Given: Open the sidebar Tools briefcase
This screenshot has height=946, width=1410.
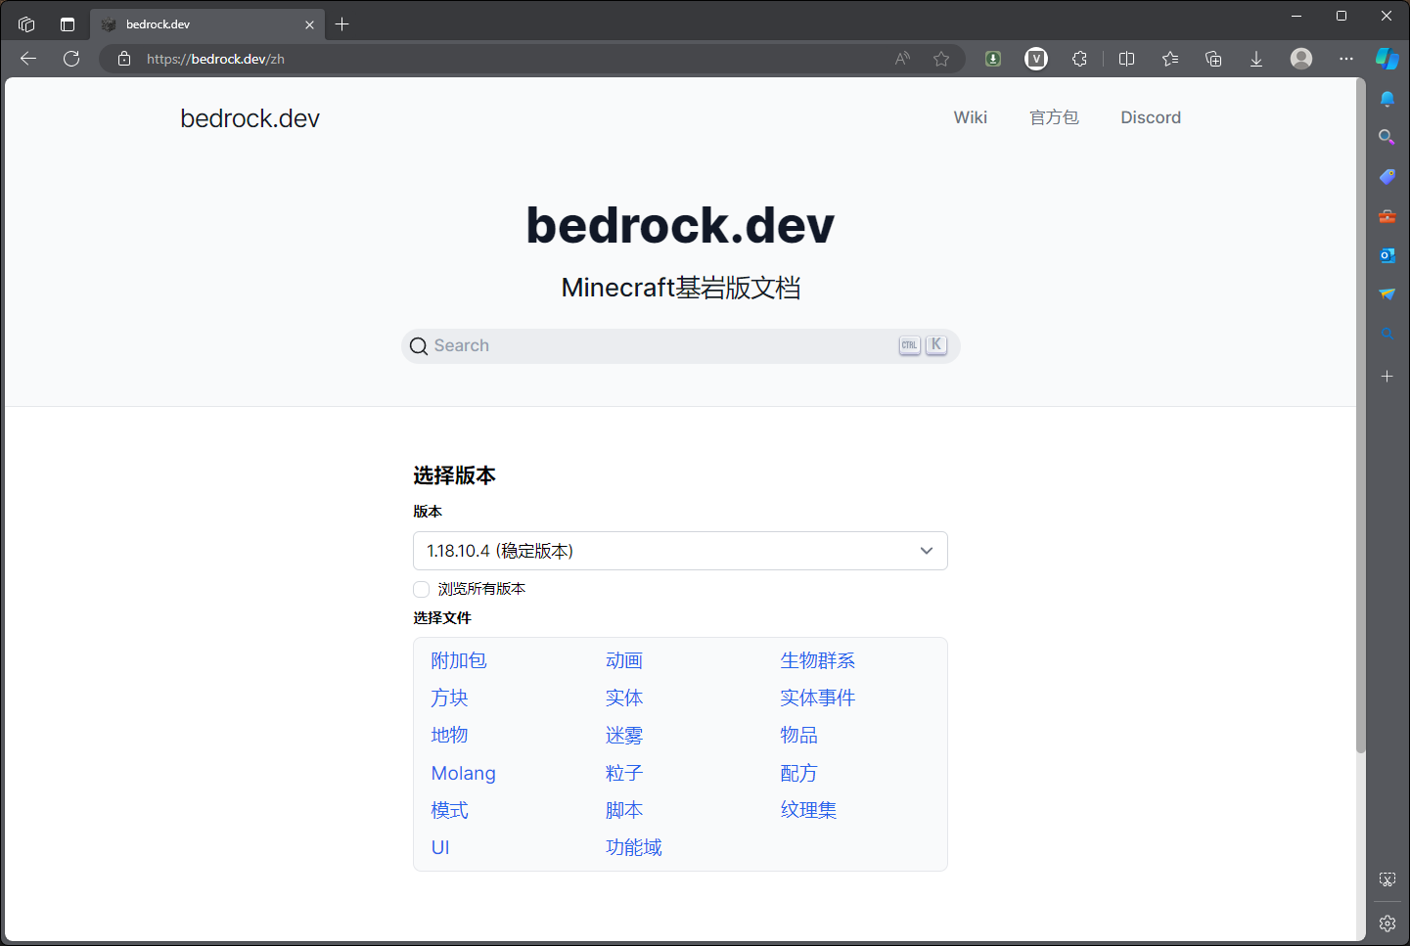Looking at the screenshot, I should coord(1387,216).
